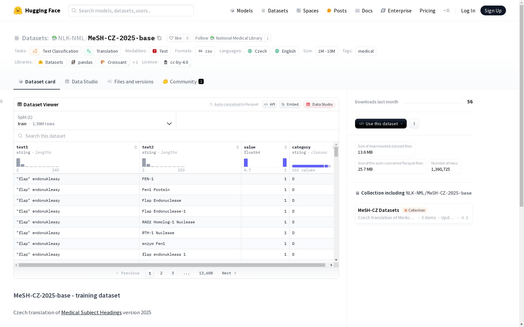Click the Embed button in viewer
This screenshot has height=327, width=524.
(x=290, y=104)
